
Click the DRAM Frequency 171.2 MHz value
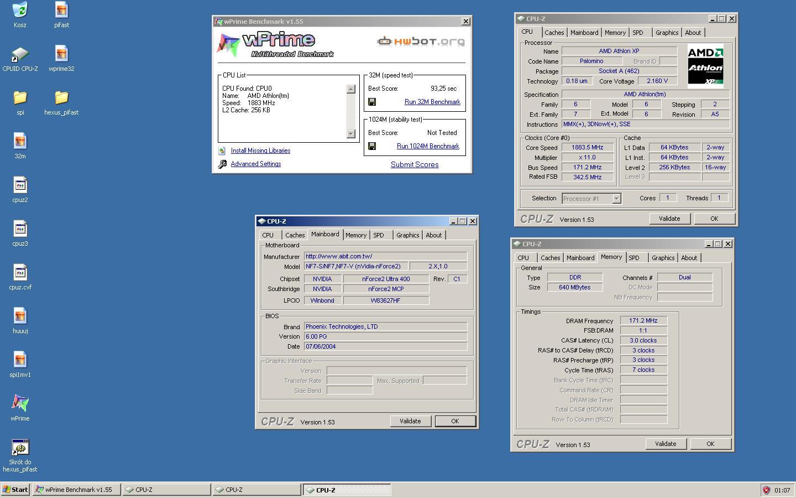point(643,320)
